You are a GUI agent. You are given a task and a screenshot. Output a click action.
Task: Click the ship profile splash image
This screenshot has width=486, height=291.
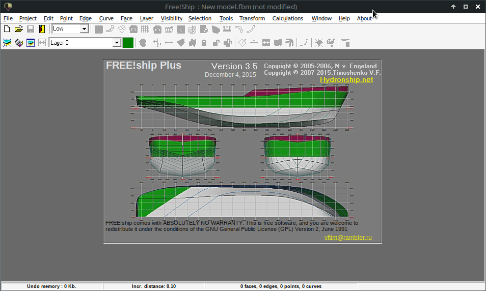242,151
